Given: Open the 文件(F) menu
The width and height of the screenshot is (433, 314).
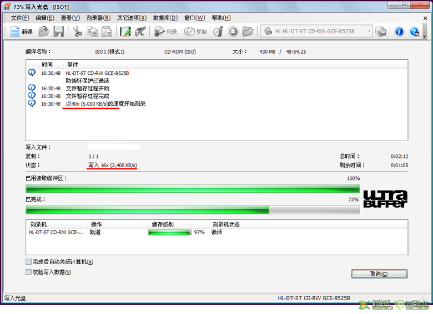Looking at the screenshot, I should [x=19, y=18].
